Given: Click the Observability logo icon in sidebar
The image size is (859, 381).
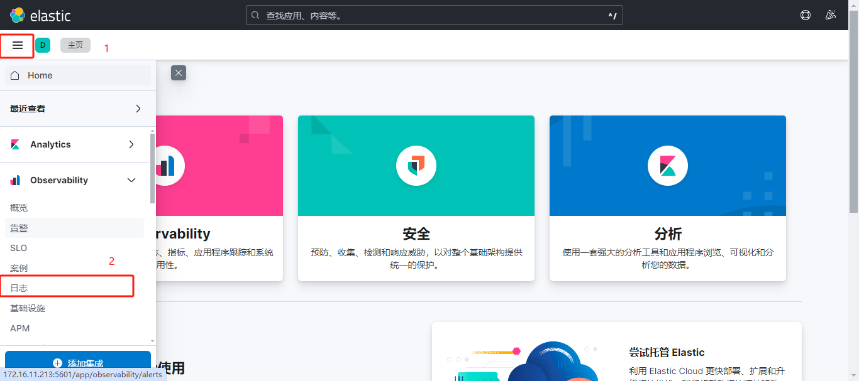Looking at the screenshot, I should click(x=15, y=180).
